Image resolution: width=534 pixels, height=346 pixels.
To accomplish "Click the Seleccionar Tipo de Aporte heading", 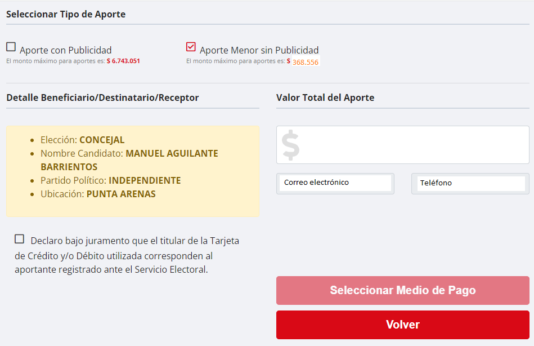I will coord(66,14).
